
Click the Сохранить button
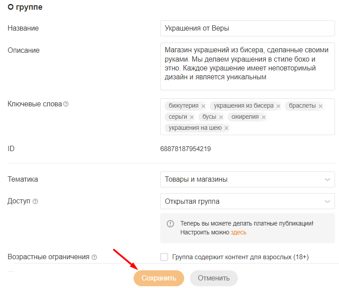159,278
